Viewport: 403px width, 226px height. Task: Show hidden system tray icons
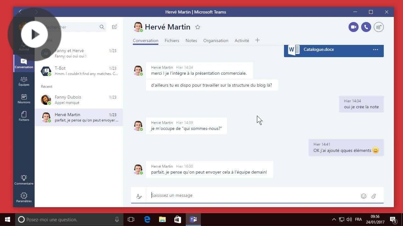tap(334, 219)
